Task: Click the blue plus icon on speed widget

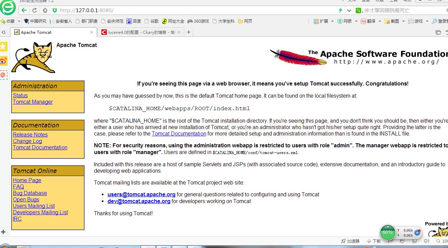Action: (417, 233)
